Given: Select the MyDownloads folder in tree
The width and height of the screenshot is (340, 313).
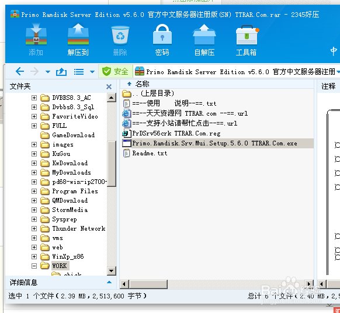Looking at the screenshot, I should pyautogui.click(x=71, y=172).
